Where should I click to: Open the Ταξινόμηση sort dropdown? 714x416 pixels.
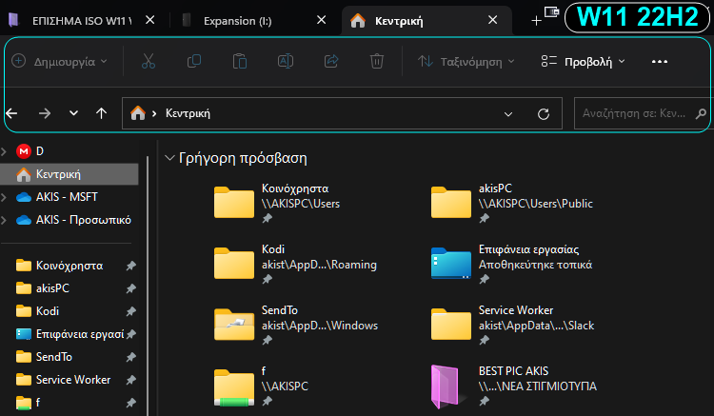click(466, 61)
